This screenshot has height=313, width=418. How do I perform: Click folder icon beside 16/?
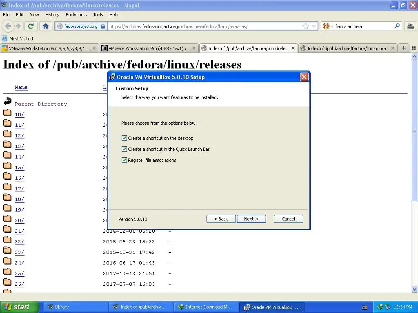(x=7, y=176)
